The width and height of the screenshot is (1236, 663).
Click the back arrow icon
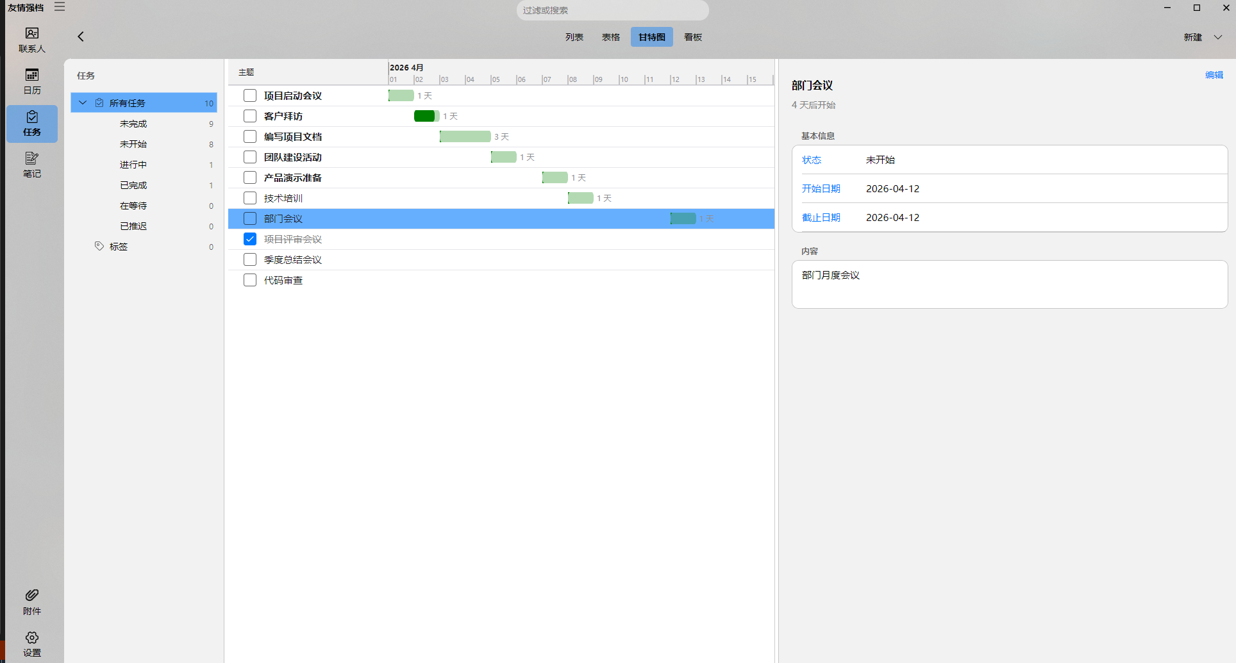(81, 37)
